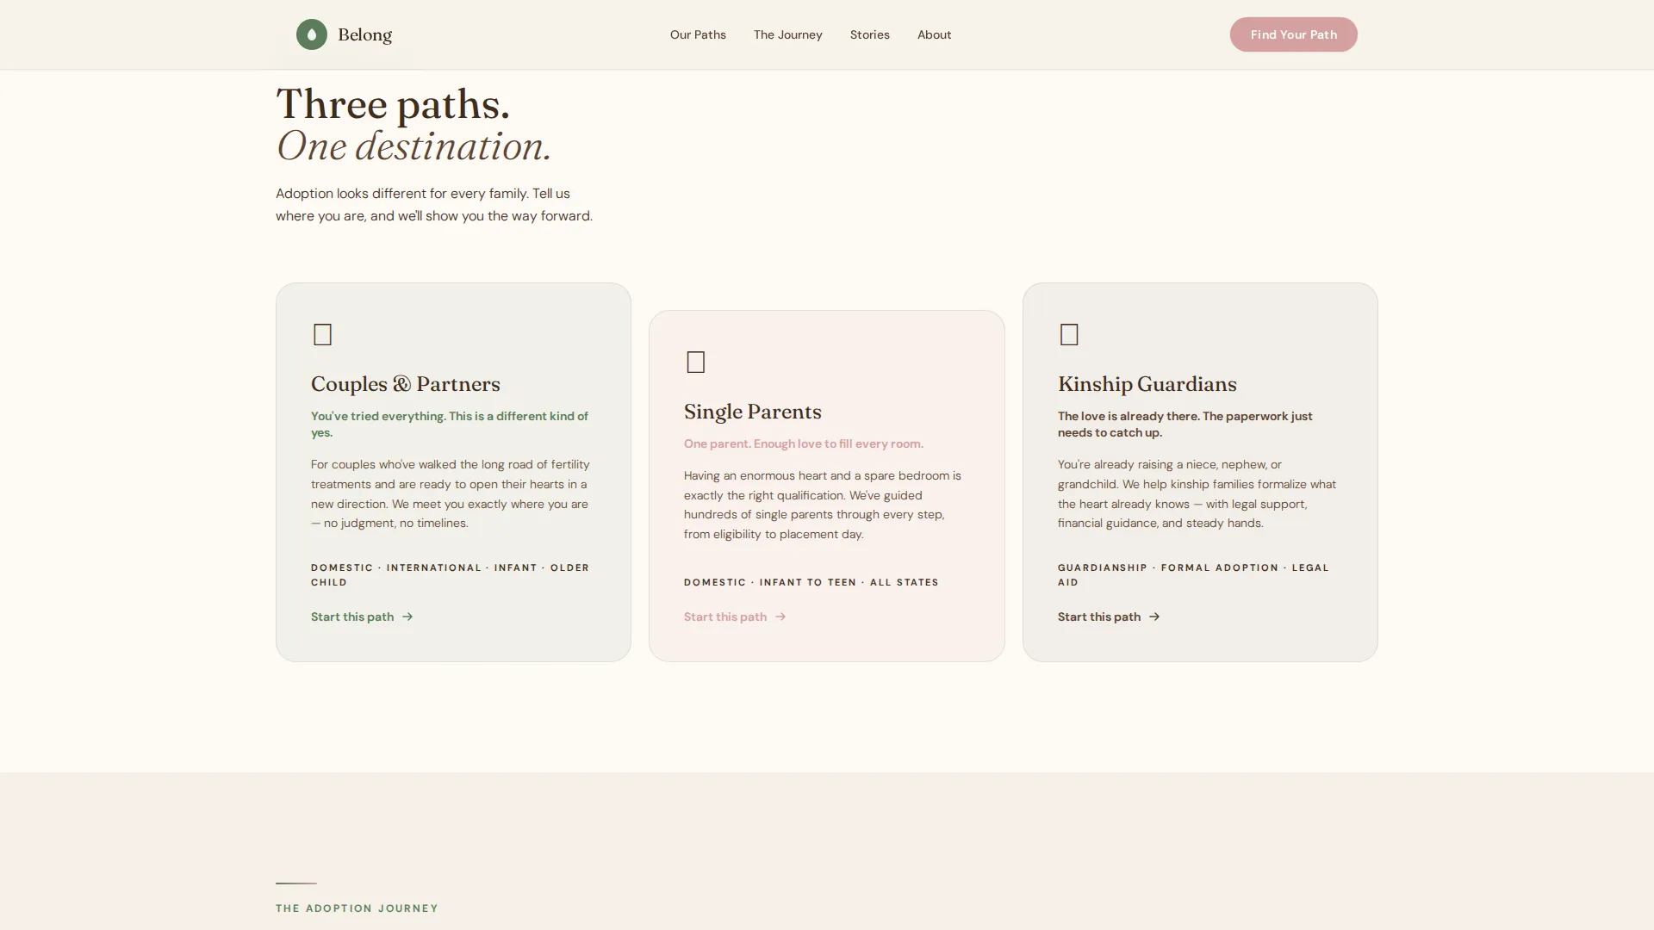The width and height of the screenshot is (1654, 930).
Task: Click the 'One destination.' italic headline
Action: 413,146
